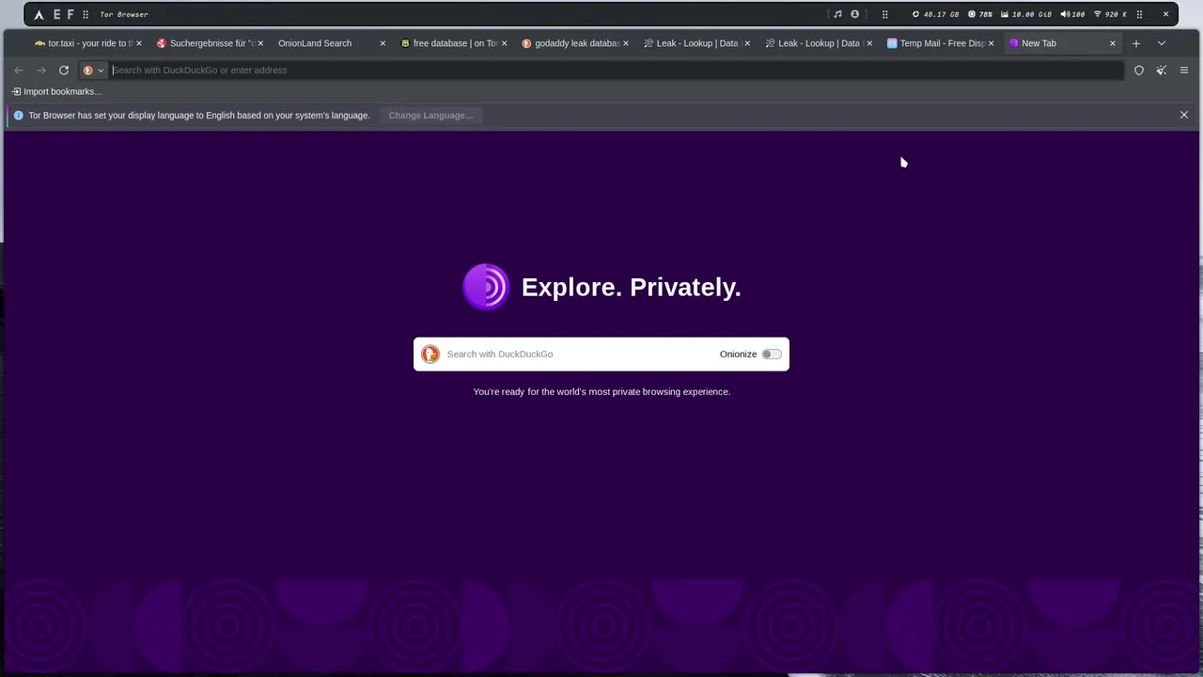Viewport: 1203px width, 677px height.
Task: Go back with the back arrow
Action: tap(19, 71)
